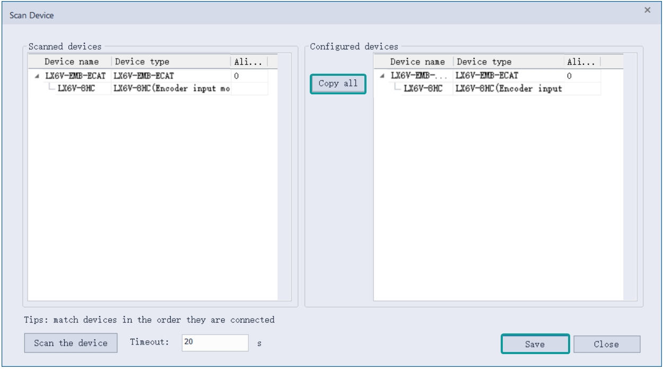Select LX6V-EMB-ECAT in the Scanned devices tree

[x=75, y=76]
